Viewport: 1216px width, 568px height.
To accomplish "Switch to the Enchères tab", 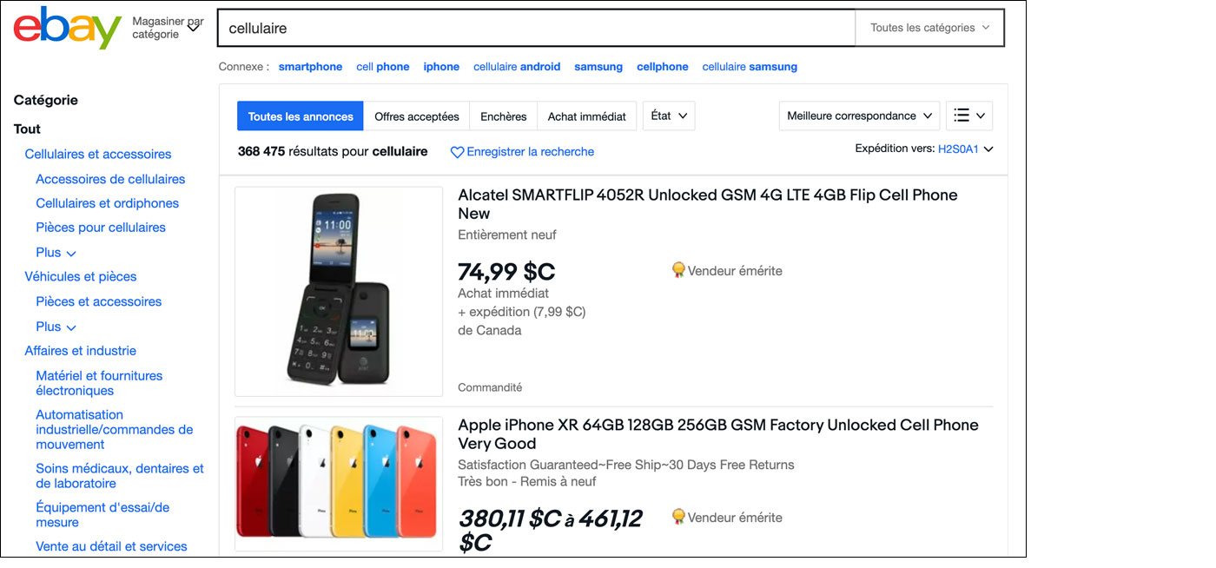I will pos(504,116).
